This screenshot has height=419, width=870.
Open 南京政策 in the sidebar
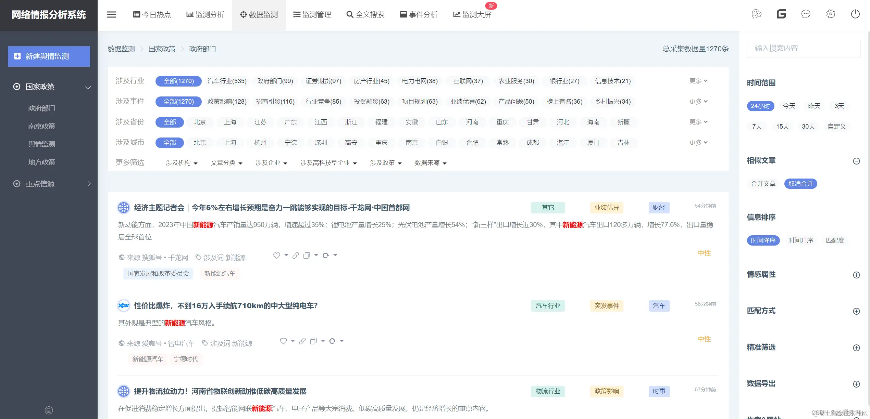point(41,126)
